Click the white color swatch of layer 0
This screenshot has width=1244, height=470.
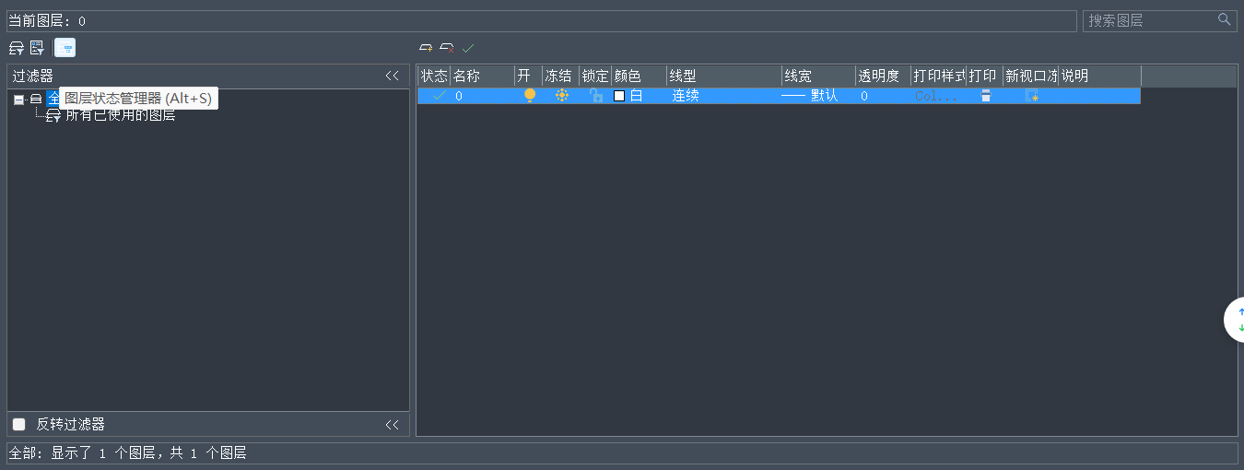(619, 96)
